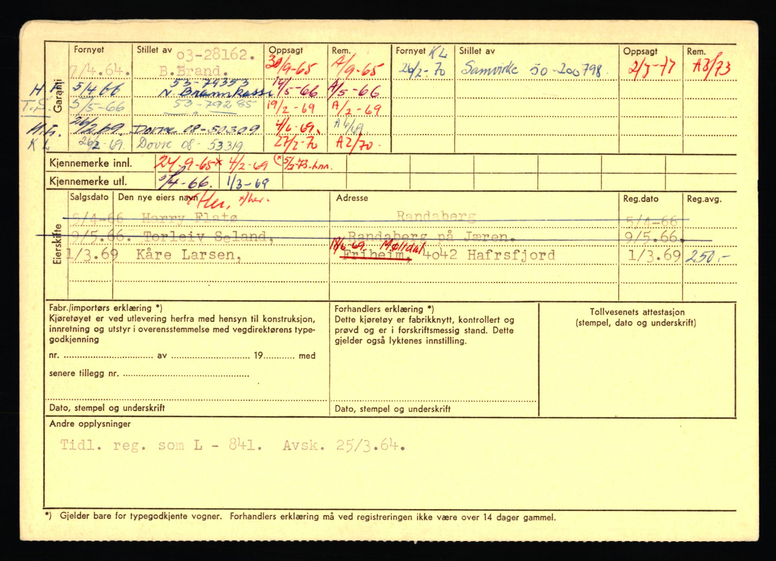Image resolution: width=776 pixels, height=561 pixels.
Task: Click the 'Fabr./importørs erklæring *)' heading
Action: tap(106, 308)
